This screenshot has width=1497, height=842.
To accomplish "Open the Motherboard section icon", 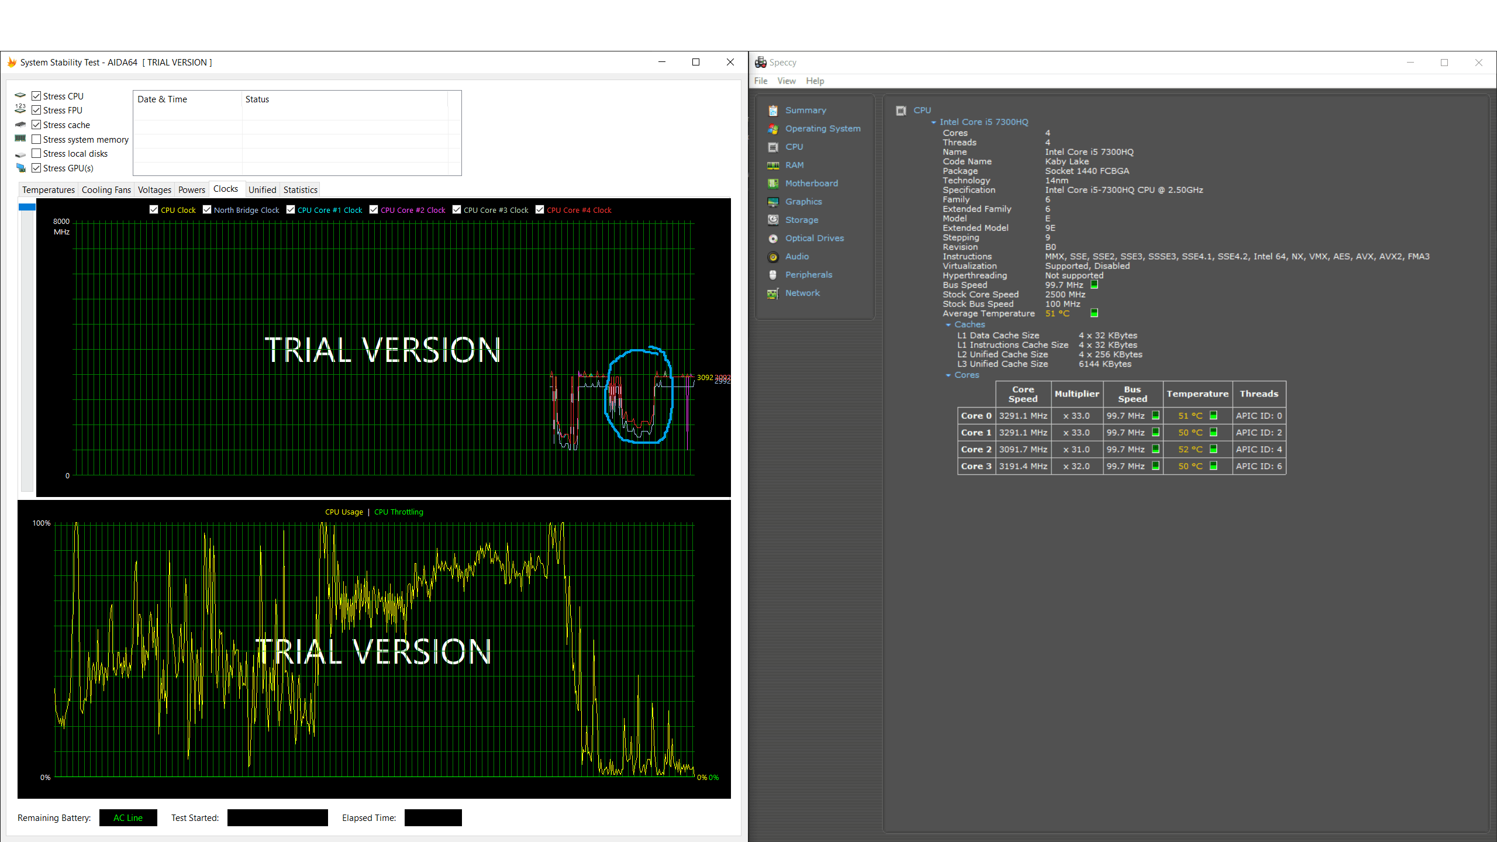I will coord(773,184).
